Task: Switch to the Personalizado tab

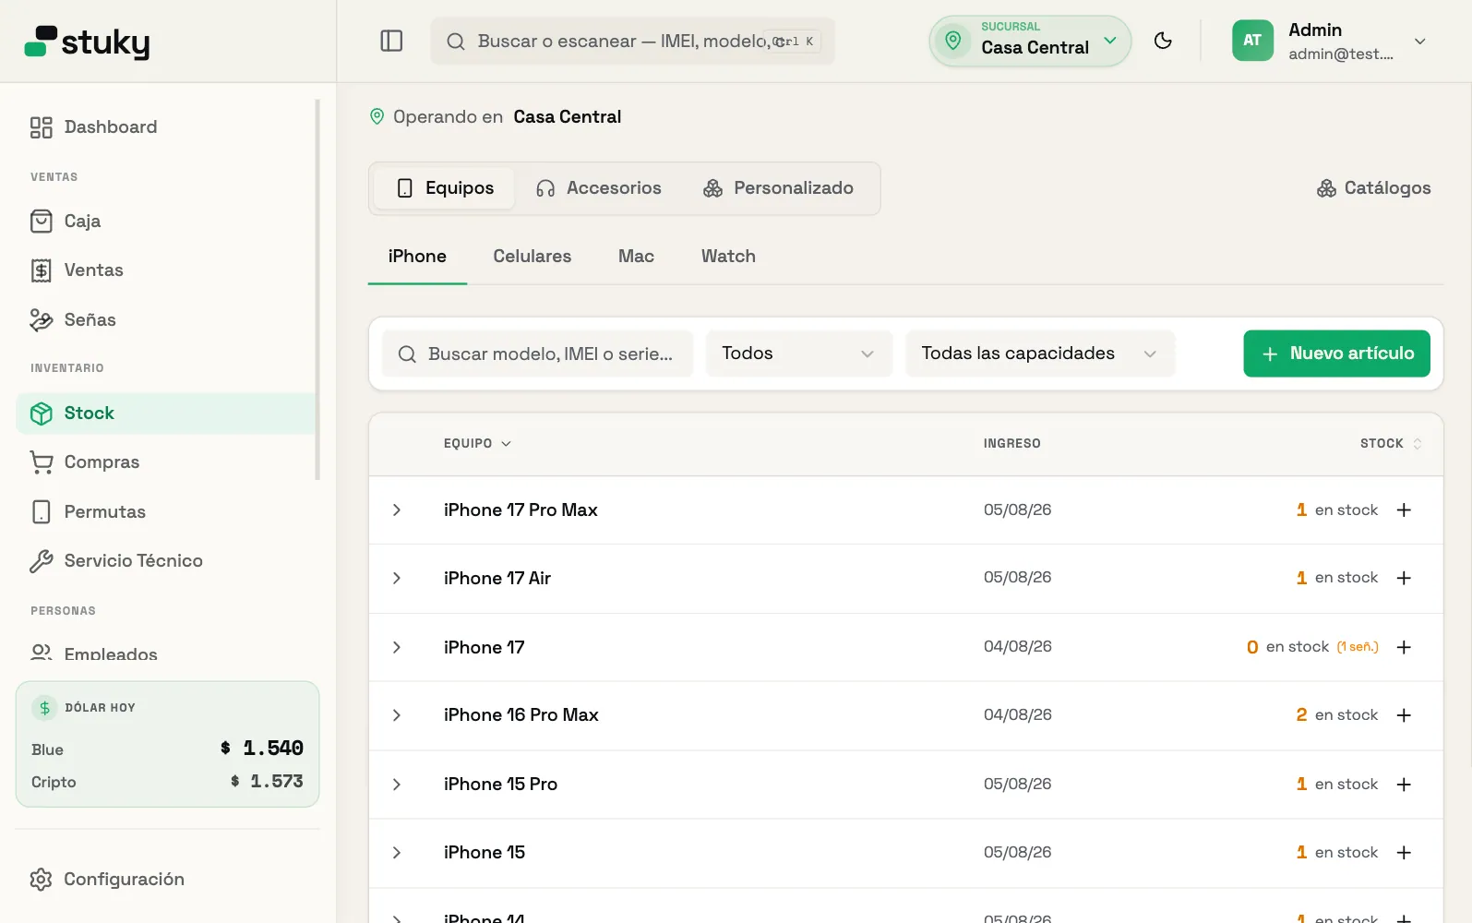Action: pos(778,188)
